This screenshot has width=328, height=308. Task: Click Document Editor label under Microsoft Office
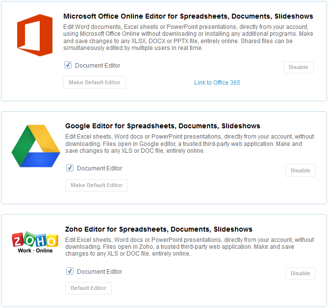pyautogui.click(x=98, y=66)
